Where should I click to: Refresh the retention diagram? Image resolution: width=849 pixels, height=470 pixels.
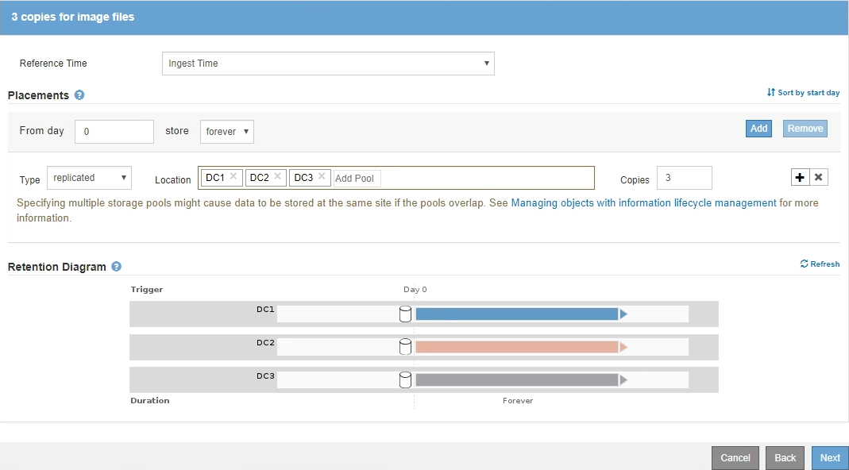[x=820, y=264]
